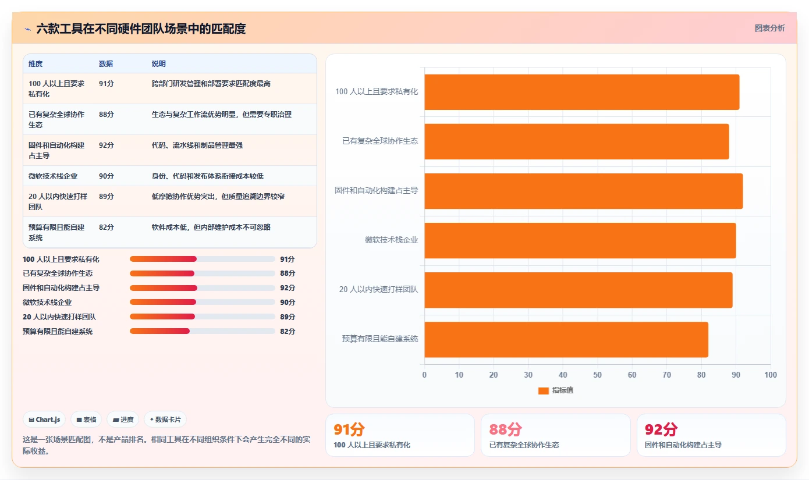Click the chart bar for 预算有限且能自建系统
The image size is (809, 480).
click(x=566, y=339)
